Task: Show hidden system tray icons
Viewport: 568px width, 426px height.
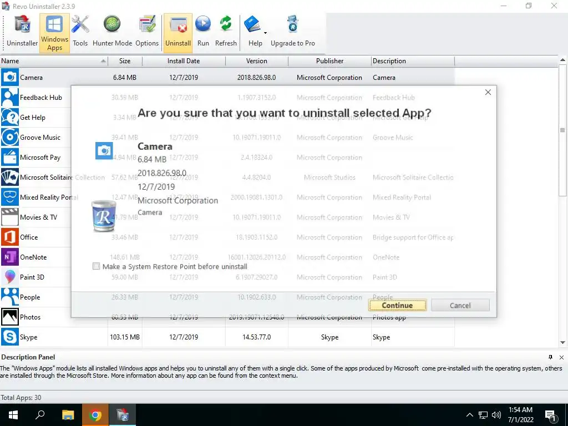Action: click(469, 415)
